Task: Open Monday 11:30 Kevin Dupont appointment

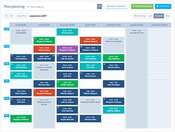Action: click(x=21, y=92)
